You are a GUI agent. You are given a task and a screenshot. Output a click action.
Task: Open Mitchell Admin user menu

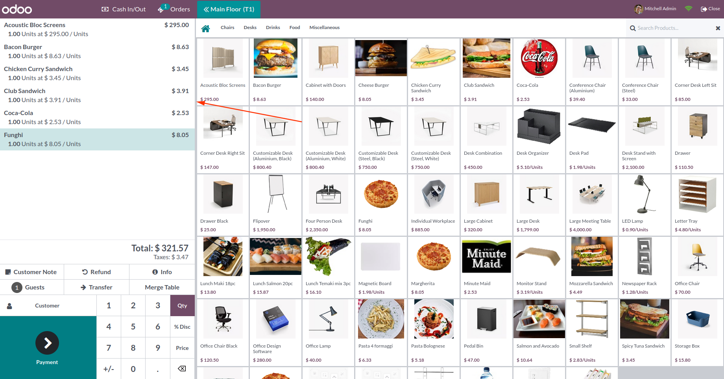[x=655, y=9]
